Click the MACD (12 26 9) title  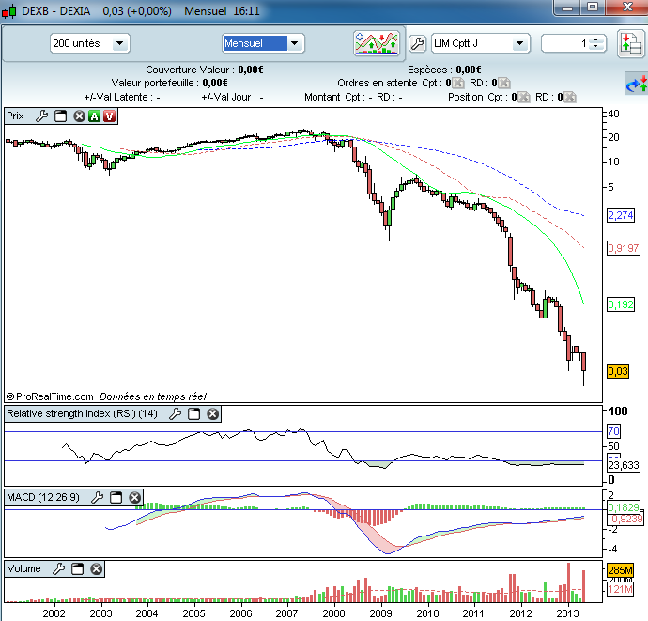(x=43, y=497)
